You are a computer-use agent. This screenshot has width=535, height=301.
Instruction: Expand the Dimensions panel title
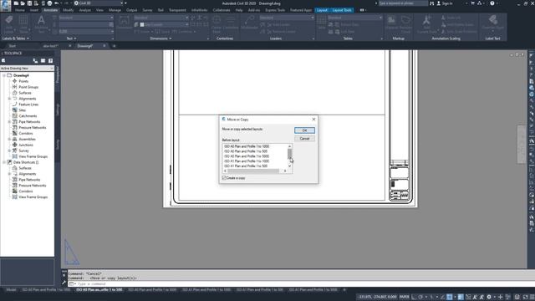click(160, 38)
